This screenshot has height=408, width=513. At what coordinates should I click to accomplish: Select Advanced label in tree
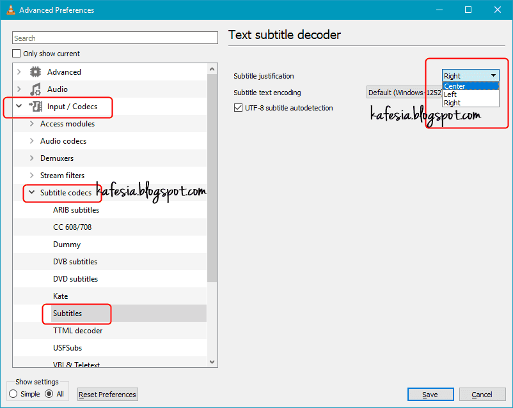(x=64, y=72)
